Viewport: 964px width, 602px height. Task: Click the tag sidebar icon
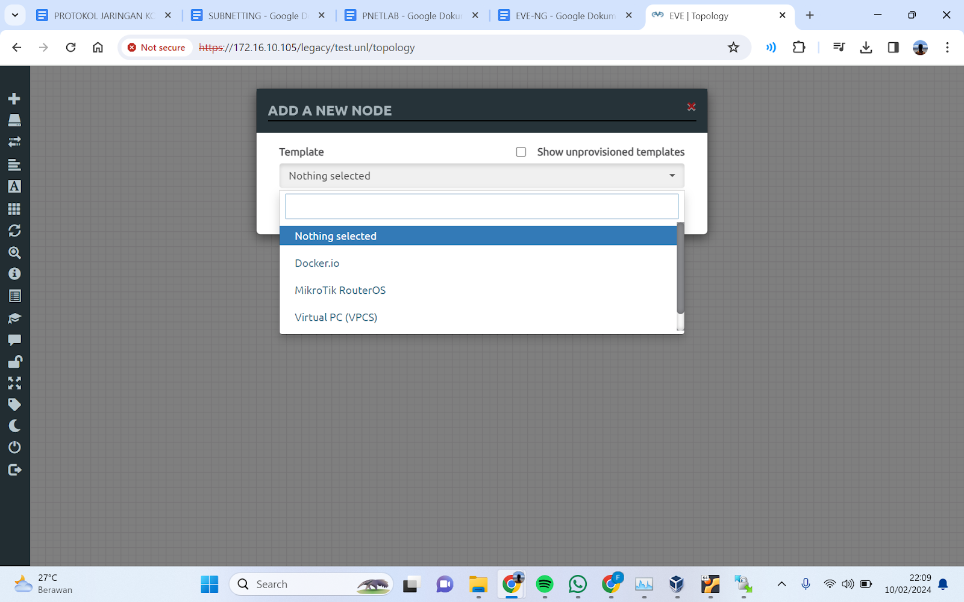pyautogui.click(x=14, y=405)
